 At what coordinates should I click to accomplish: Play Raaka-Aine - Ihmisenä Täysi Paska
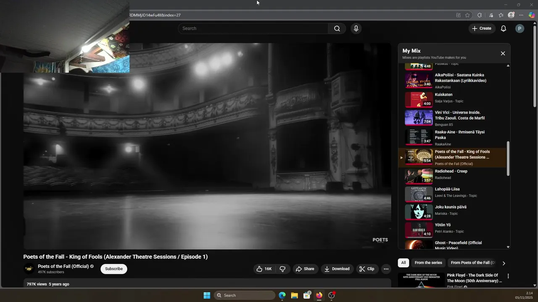452,138
